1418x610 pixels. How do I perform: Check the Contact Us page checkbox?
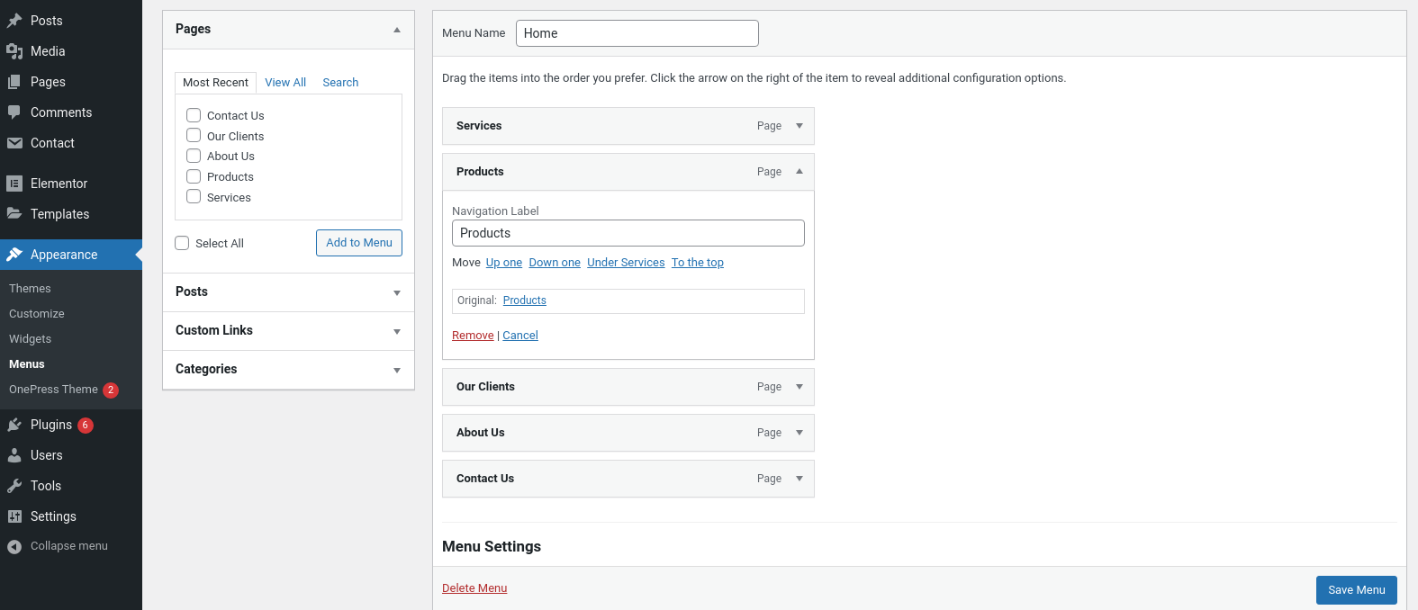click(194, 115)
